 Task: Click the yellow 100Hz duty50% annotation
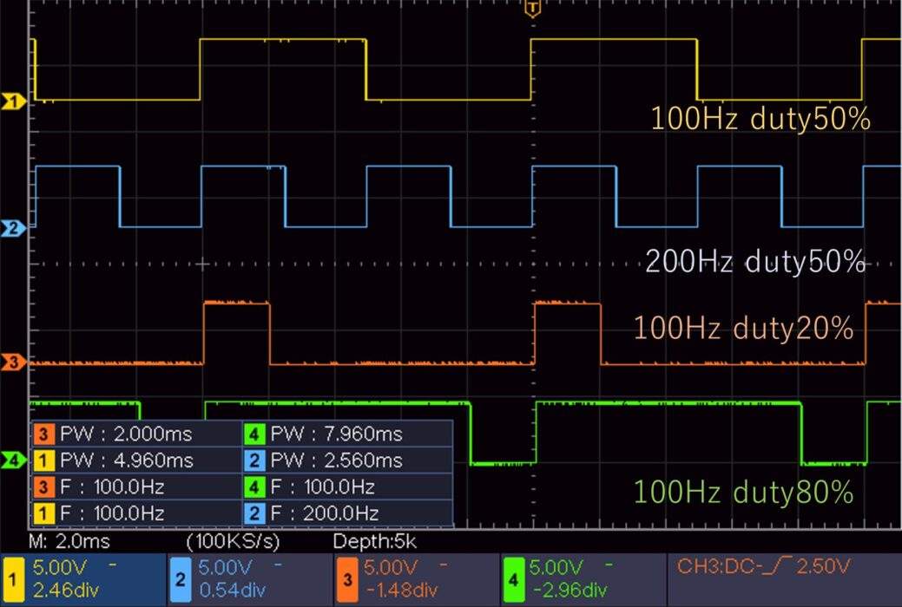[x=760, y=119]
